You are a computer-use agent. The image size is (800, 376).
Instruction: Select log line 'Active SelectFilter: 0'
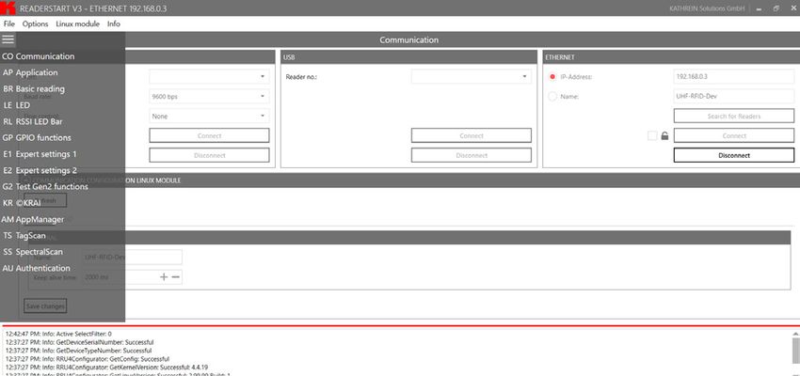coord(58,334)
